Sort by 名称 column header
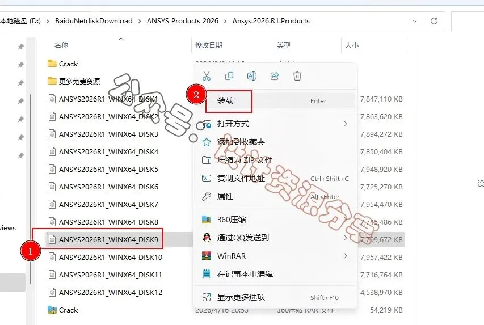Screen dimensions: 484x325 pos(61,45)
